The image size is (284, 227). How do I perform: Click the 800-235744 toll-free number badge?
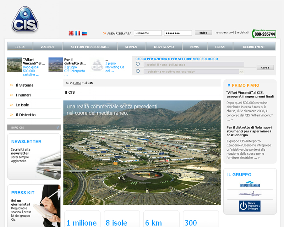pyautogui.click(x=264, y=34)
